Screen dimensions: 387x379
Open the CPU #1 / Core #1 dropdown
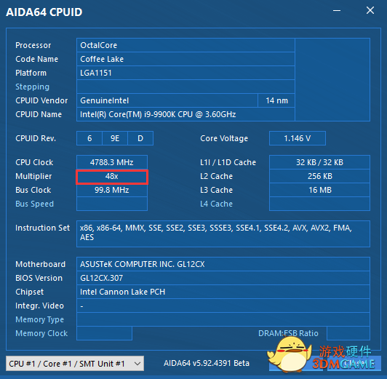[x=75, y=364]
